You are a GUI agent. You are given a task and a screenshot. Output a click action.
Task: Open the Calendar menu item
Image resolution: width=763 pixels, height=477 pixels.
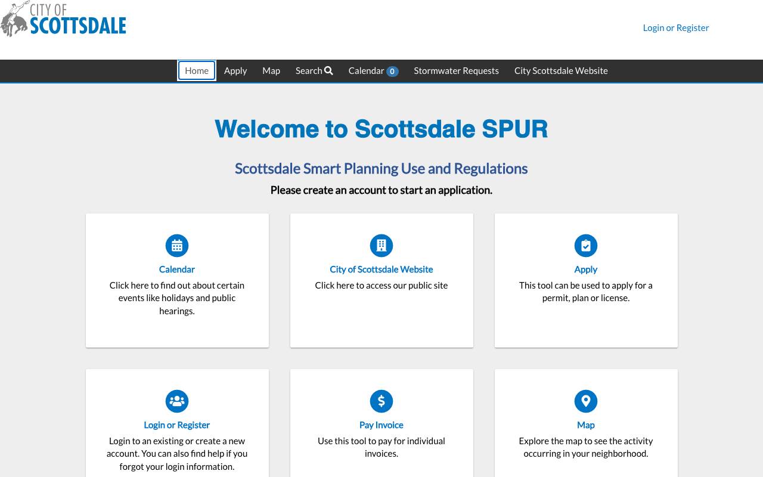[373, 70]
